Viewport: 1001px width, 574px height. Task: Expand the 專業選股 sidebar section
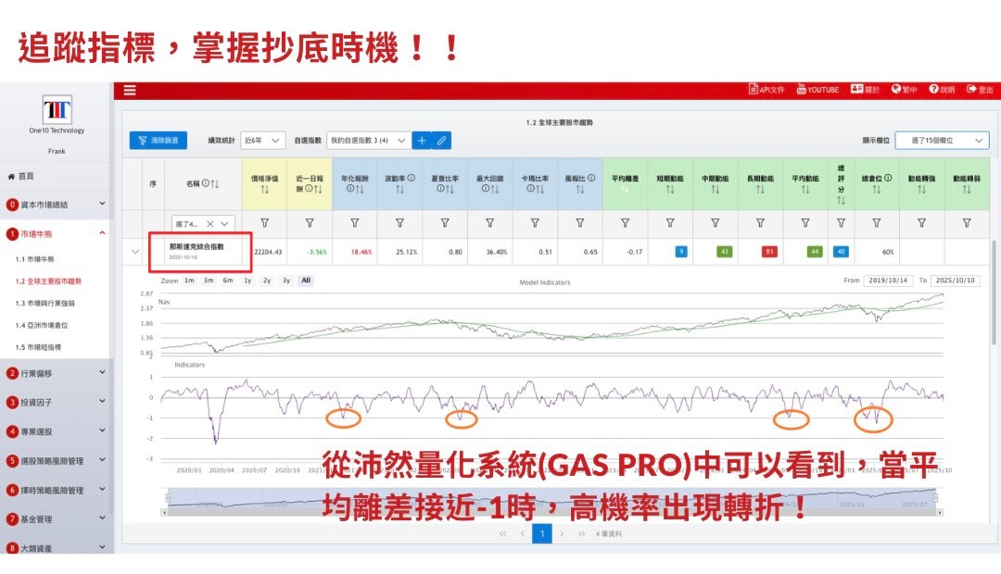click(57, 431)
